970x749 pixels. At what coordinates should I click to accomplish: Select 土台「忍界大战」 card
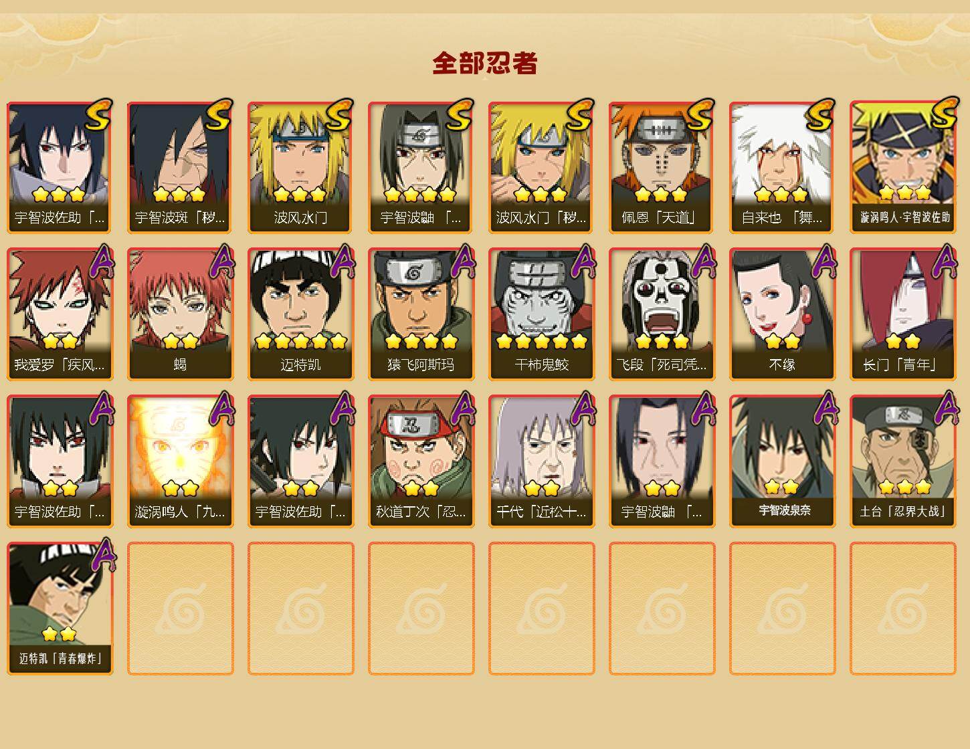[x=903, y=461]
